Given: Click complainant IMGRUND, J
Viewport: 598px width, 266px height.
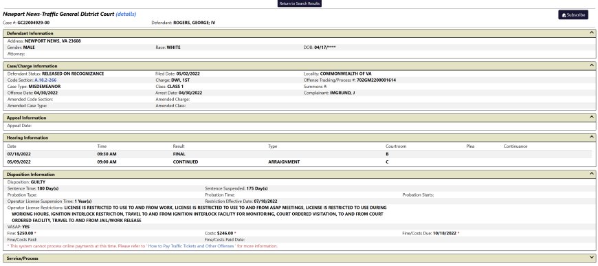Looking at the screenshot, I should 342,93.
